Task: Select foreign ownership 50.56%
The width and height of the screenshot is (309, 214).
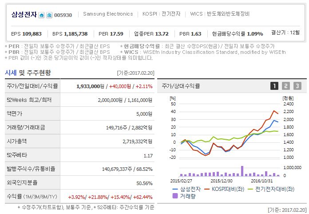Action: [x=144, y=183]
